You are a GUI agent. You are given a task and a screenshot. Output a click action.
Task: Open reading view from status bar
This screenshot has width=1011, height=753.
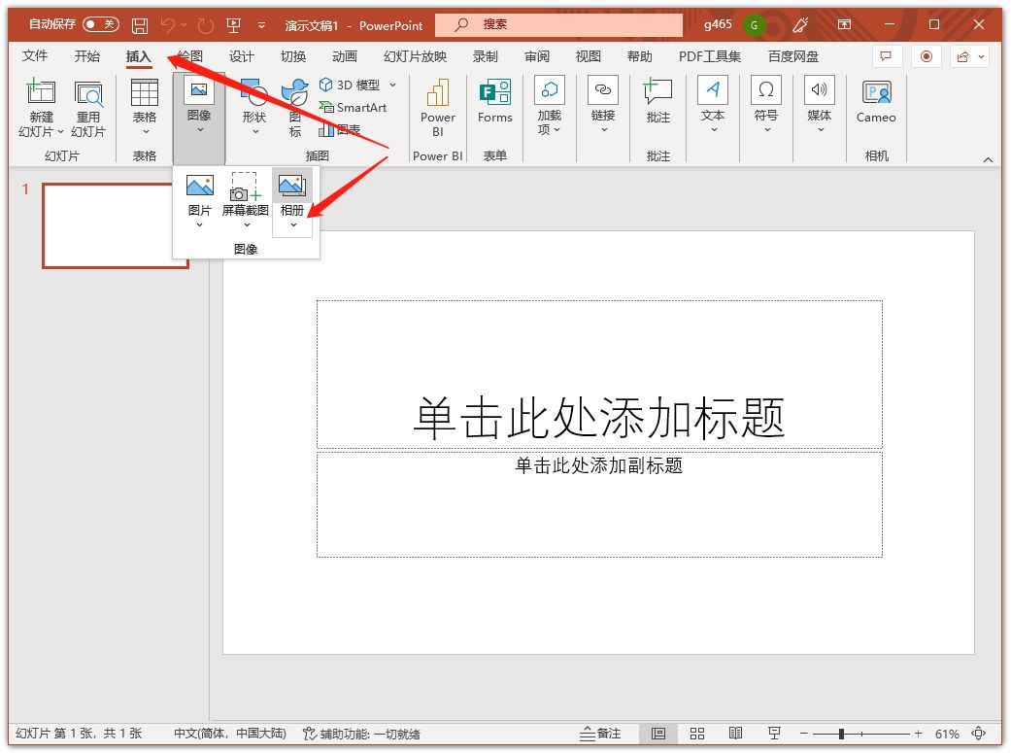click(x=735, y=734)
